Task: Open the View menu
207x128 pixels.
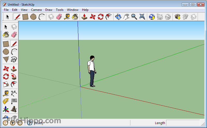Action: tap(24, 10)
